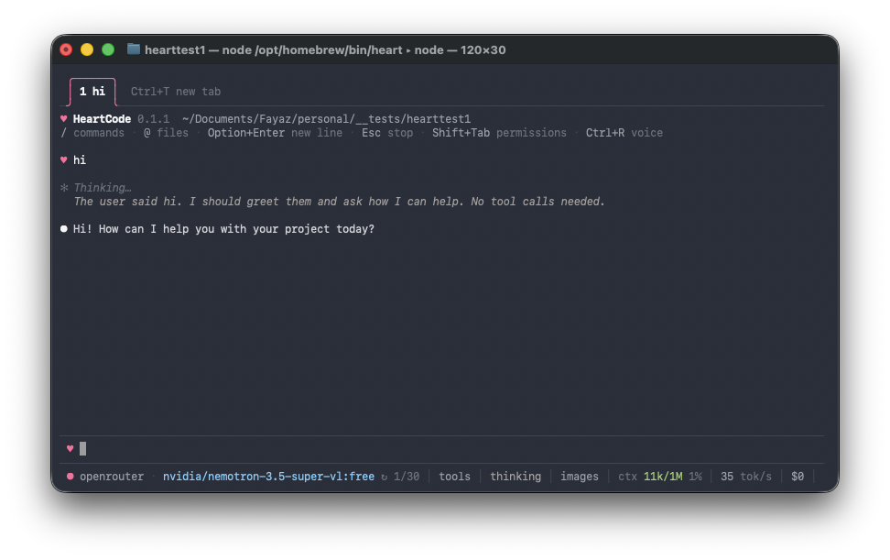
Task: Focus the message input field cursor
Action: [83, 449]
